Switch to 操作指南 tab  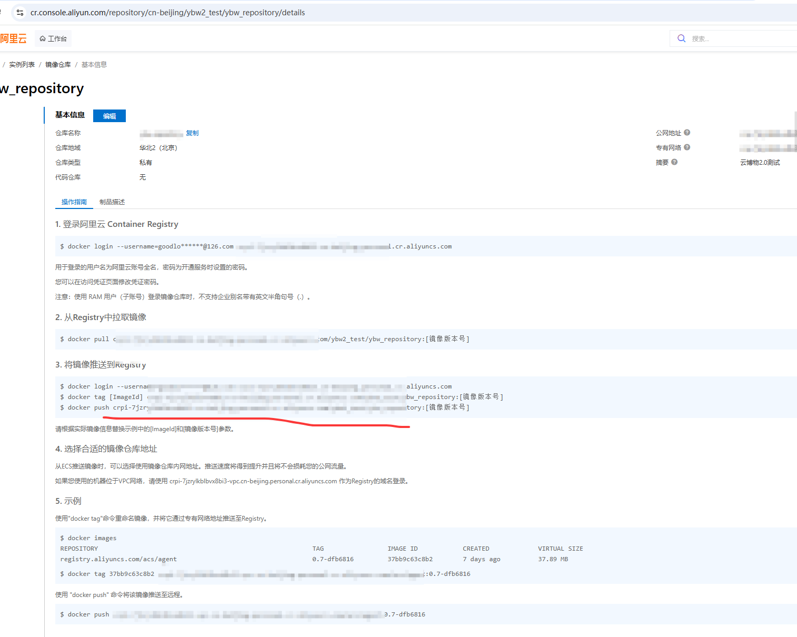(74, 202)
